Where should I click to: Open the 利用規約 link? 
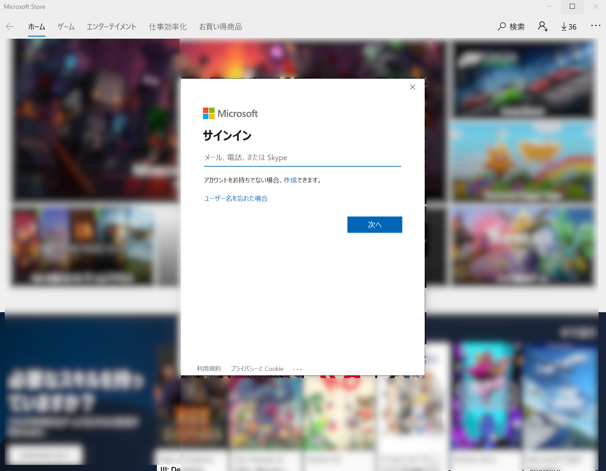point(209,369)
